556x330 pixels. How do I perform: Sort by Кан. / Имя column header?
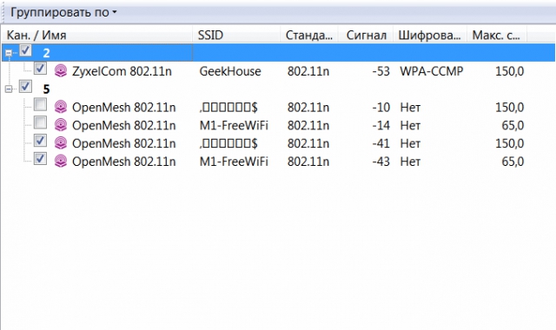click(x=97, y=35)
